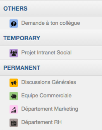This screenshot has height=130, width=102.
Task: Click the purple people-group icon
Action: (x=14, y=53)
